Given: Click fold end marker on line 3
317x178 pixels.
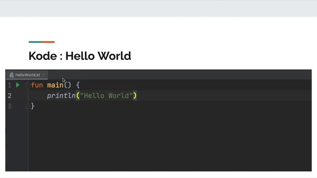Looking at the screenshot, I should (x=28, y=106).
